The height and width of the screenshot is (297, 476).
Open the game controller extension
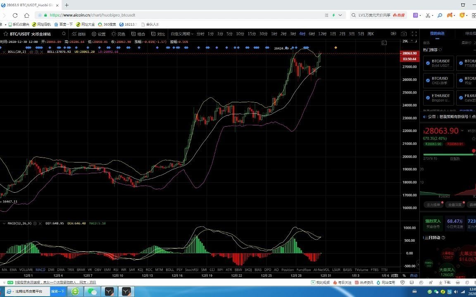tap(450, 15)
